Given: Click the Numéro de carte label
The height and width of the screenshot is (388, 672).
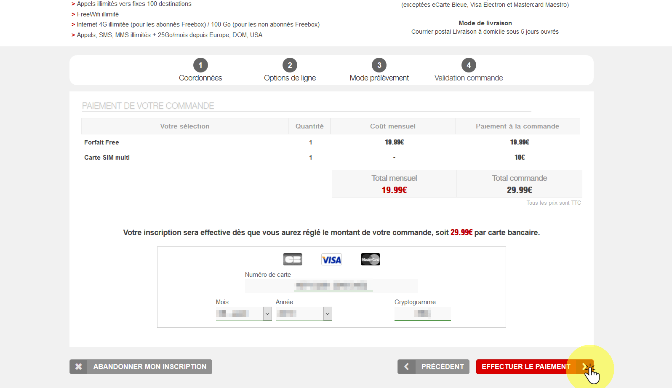Looking at the screenshot, I should (268, 275).
